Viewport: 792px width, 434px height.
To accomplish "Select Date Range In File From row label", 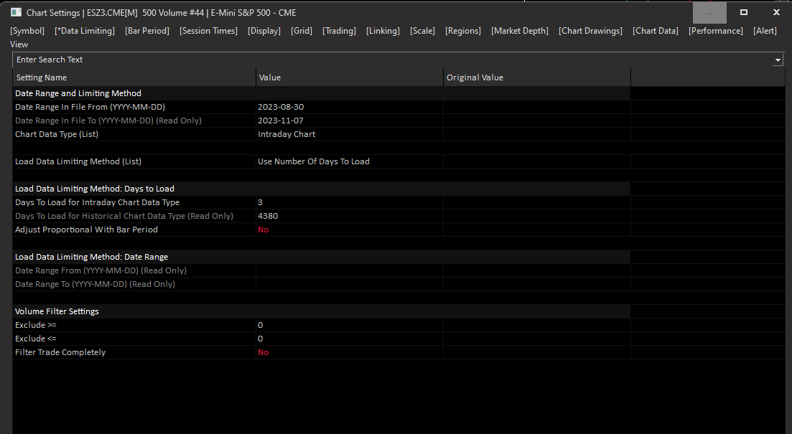I will tap(90, 107).
